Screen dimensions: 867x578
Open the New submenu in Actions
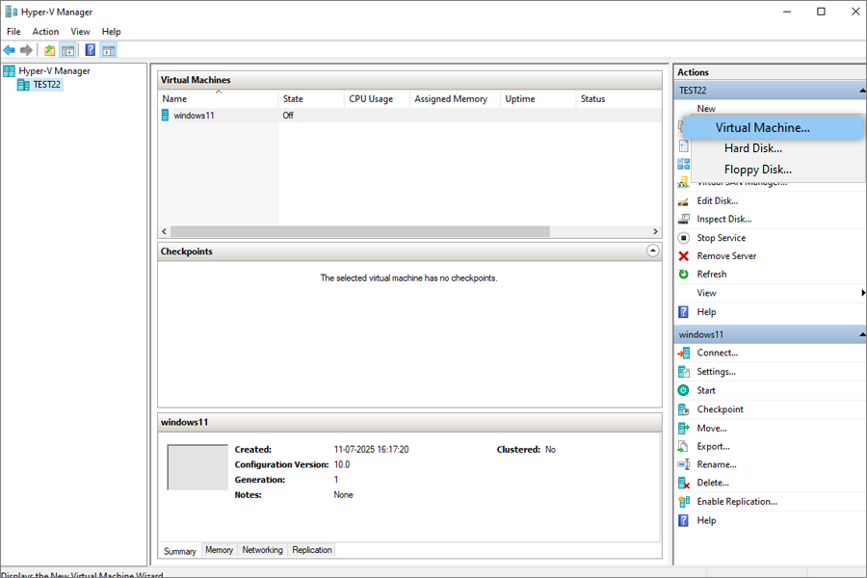[x=706, y=109]
